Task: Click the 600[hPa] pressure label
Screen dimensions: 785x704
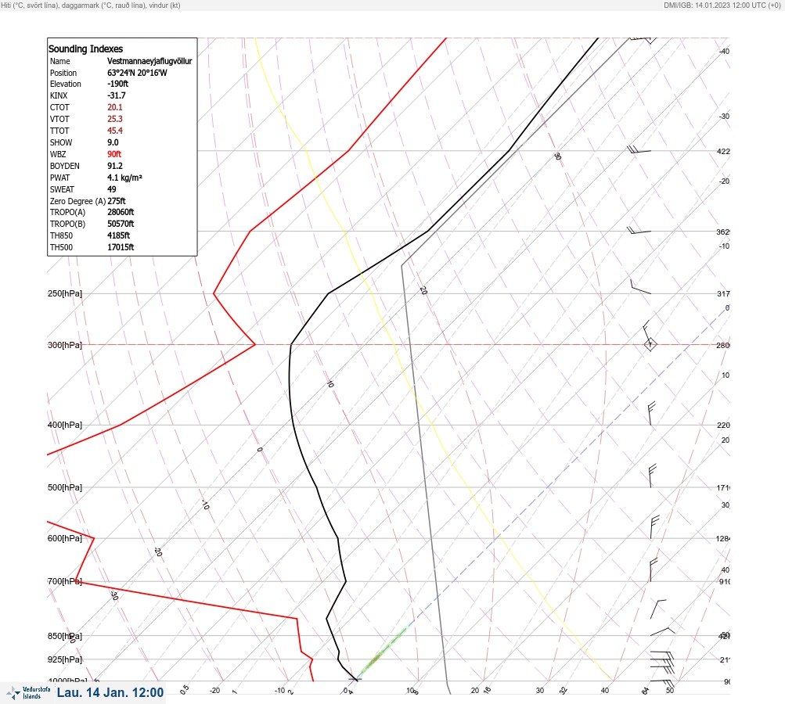Action: point(65,538)
